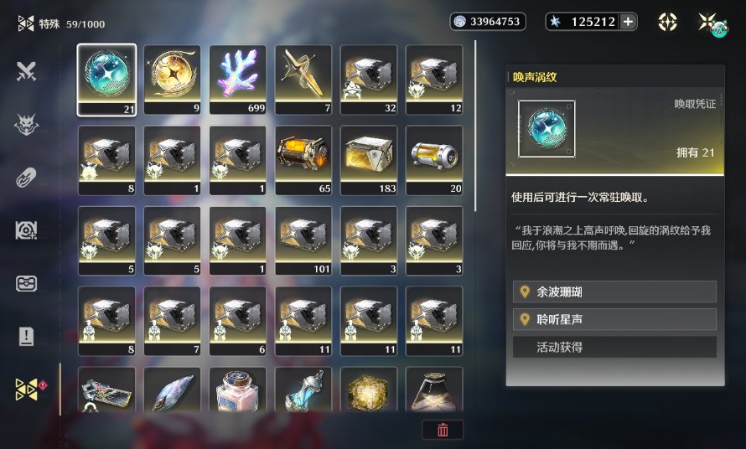Select the orange barrel item with count 65
Screen dimensions: 746x449
[x=303, y=160]
